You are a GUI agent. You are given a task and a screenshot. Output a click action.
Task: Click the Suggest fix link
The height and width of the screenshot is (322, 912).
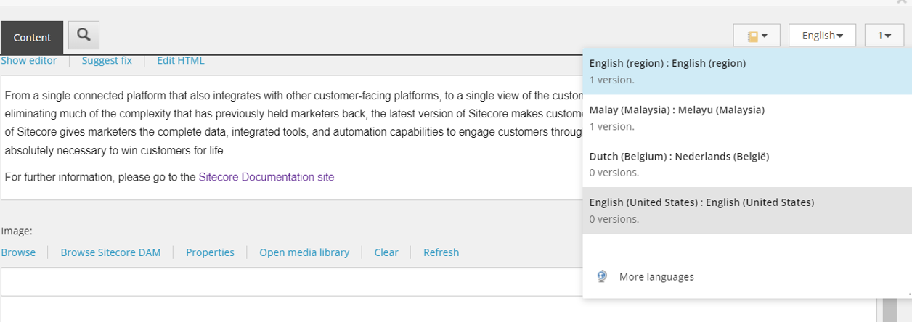[107, 60]
